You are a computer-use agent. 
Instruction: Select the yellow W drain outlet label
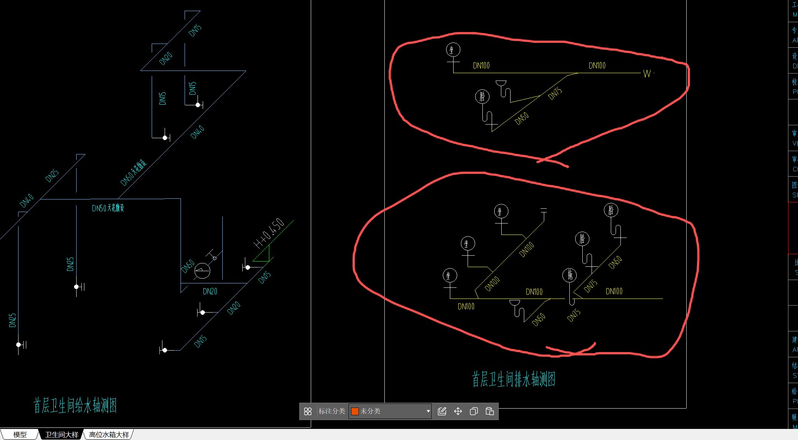point(647,74)
